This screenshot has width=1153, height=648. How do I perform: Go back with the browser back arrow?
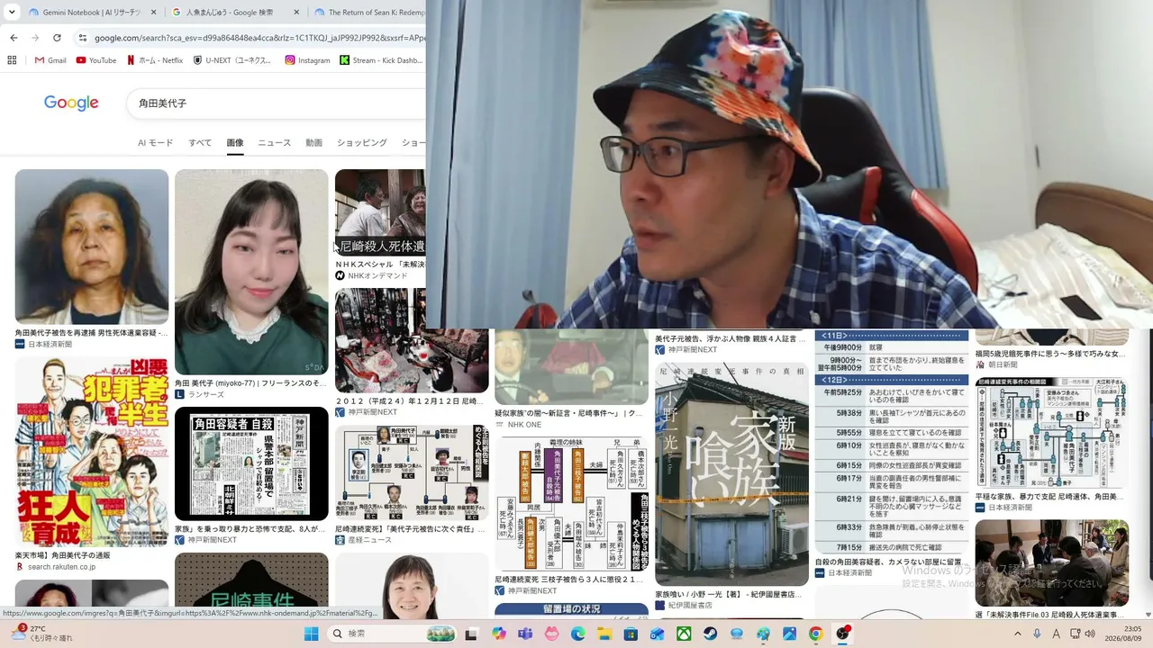click(x=14, y=38)
